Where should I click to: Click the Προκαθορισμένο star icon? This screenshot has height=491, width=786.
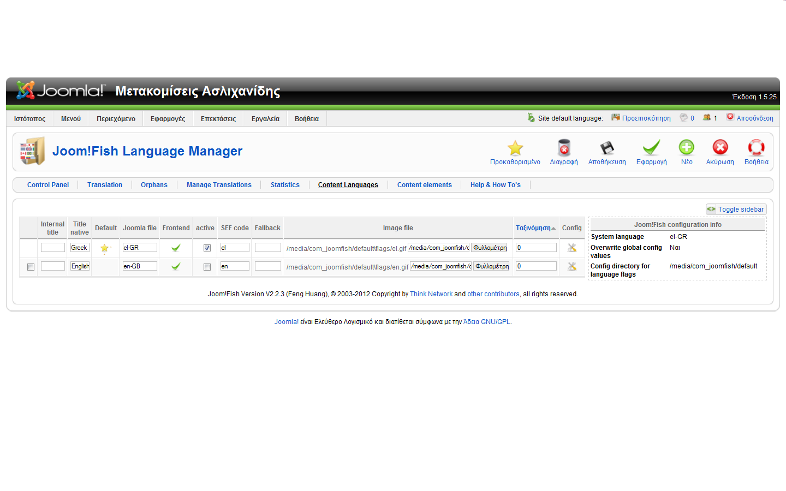pos(515,148)
